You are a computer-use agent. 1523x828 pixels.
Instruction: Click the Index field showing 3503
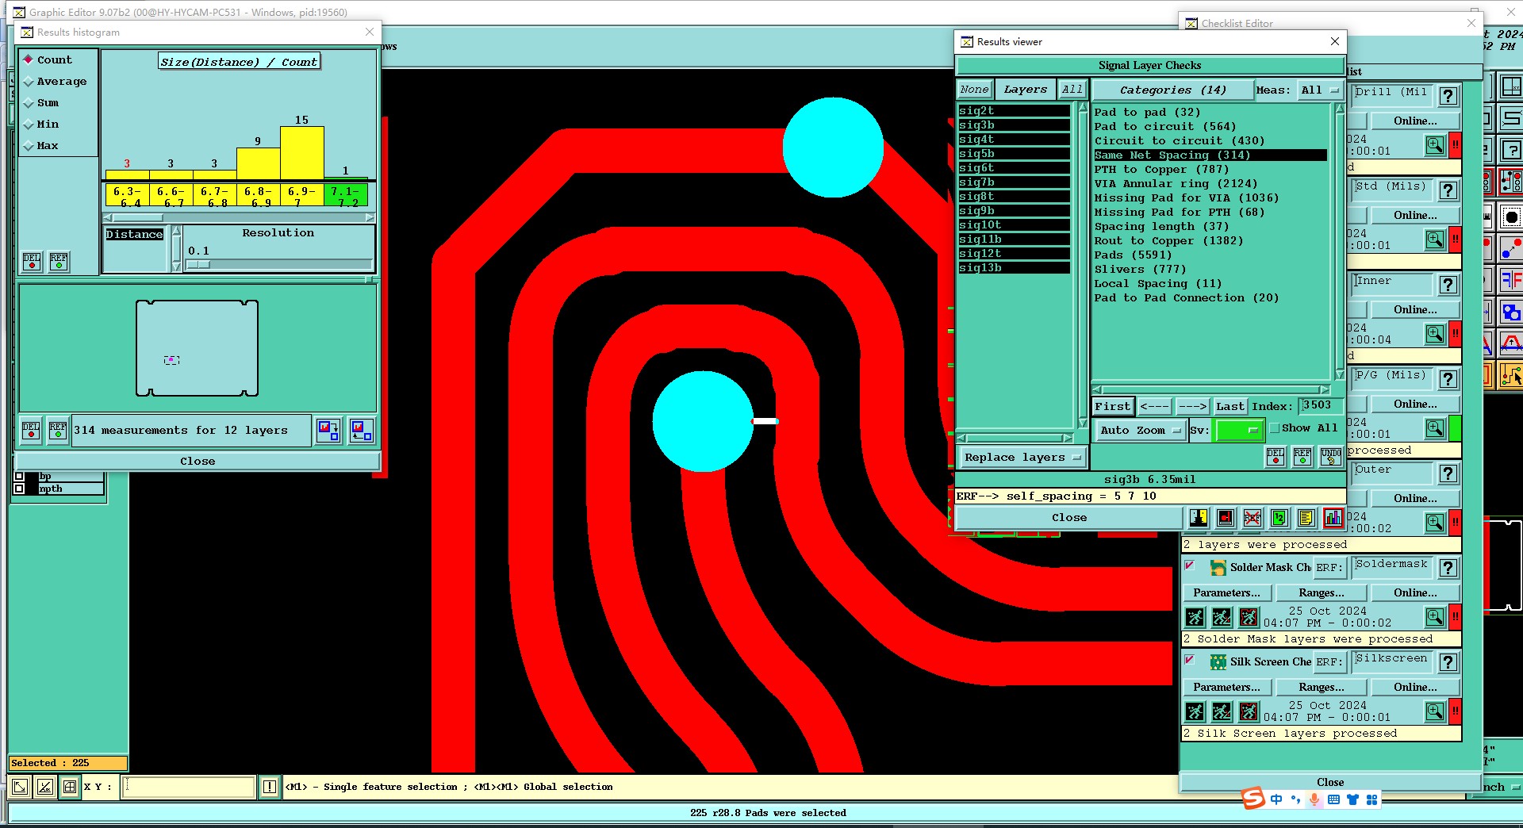1321,405
